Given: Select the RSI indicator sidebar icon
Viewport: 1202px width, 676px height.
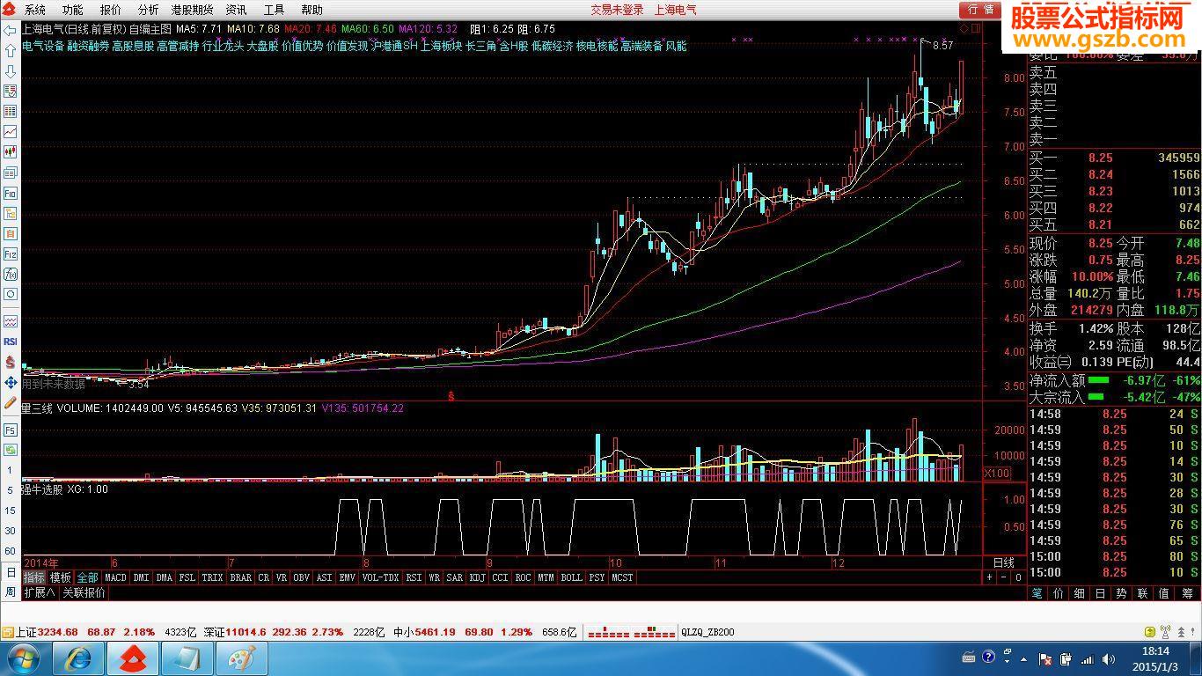Looking at the screenshot, I should (11, 342).
